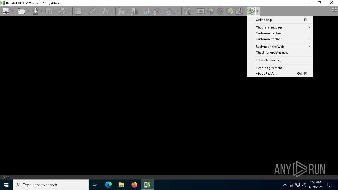Image resolution: width=338 pixels, height=190 pixels.
Task: Open Task View on the taskbar
Action: point(95,185)
